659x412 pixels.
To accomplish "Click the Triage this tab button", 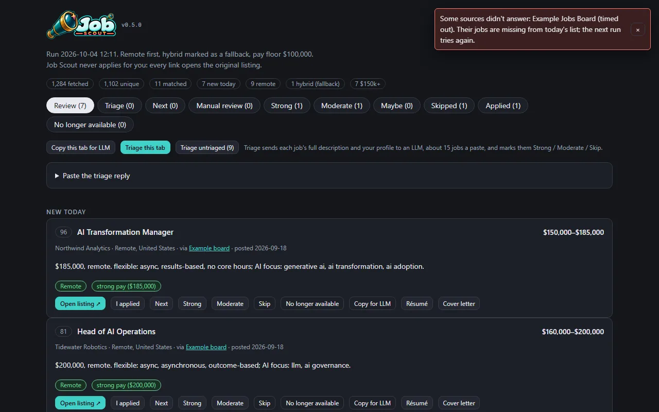I will point(145,148).
